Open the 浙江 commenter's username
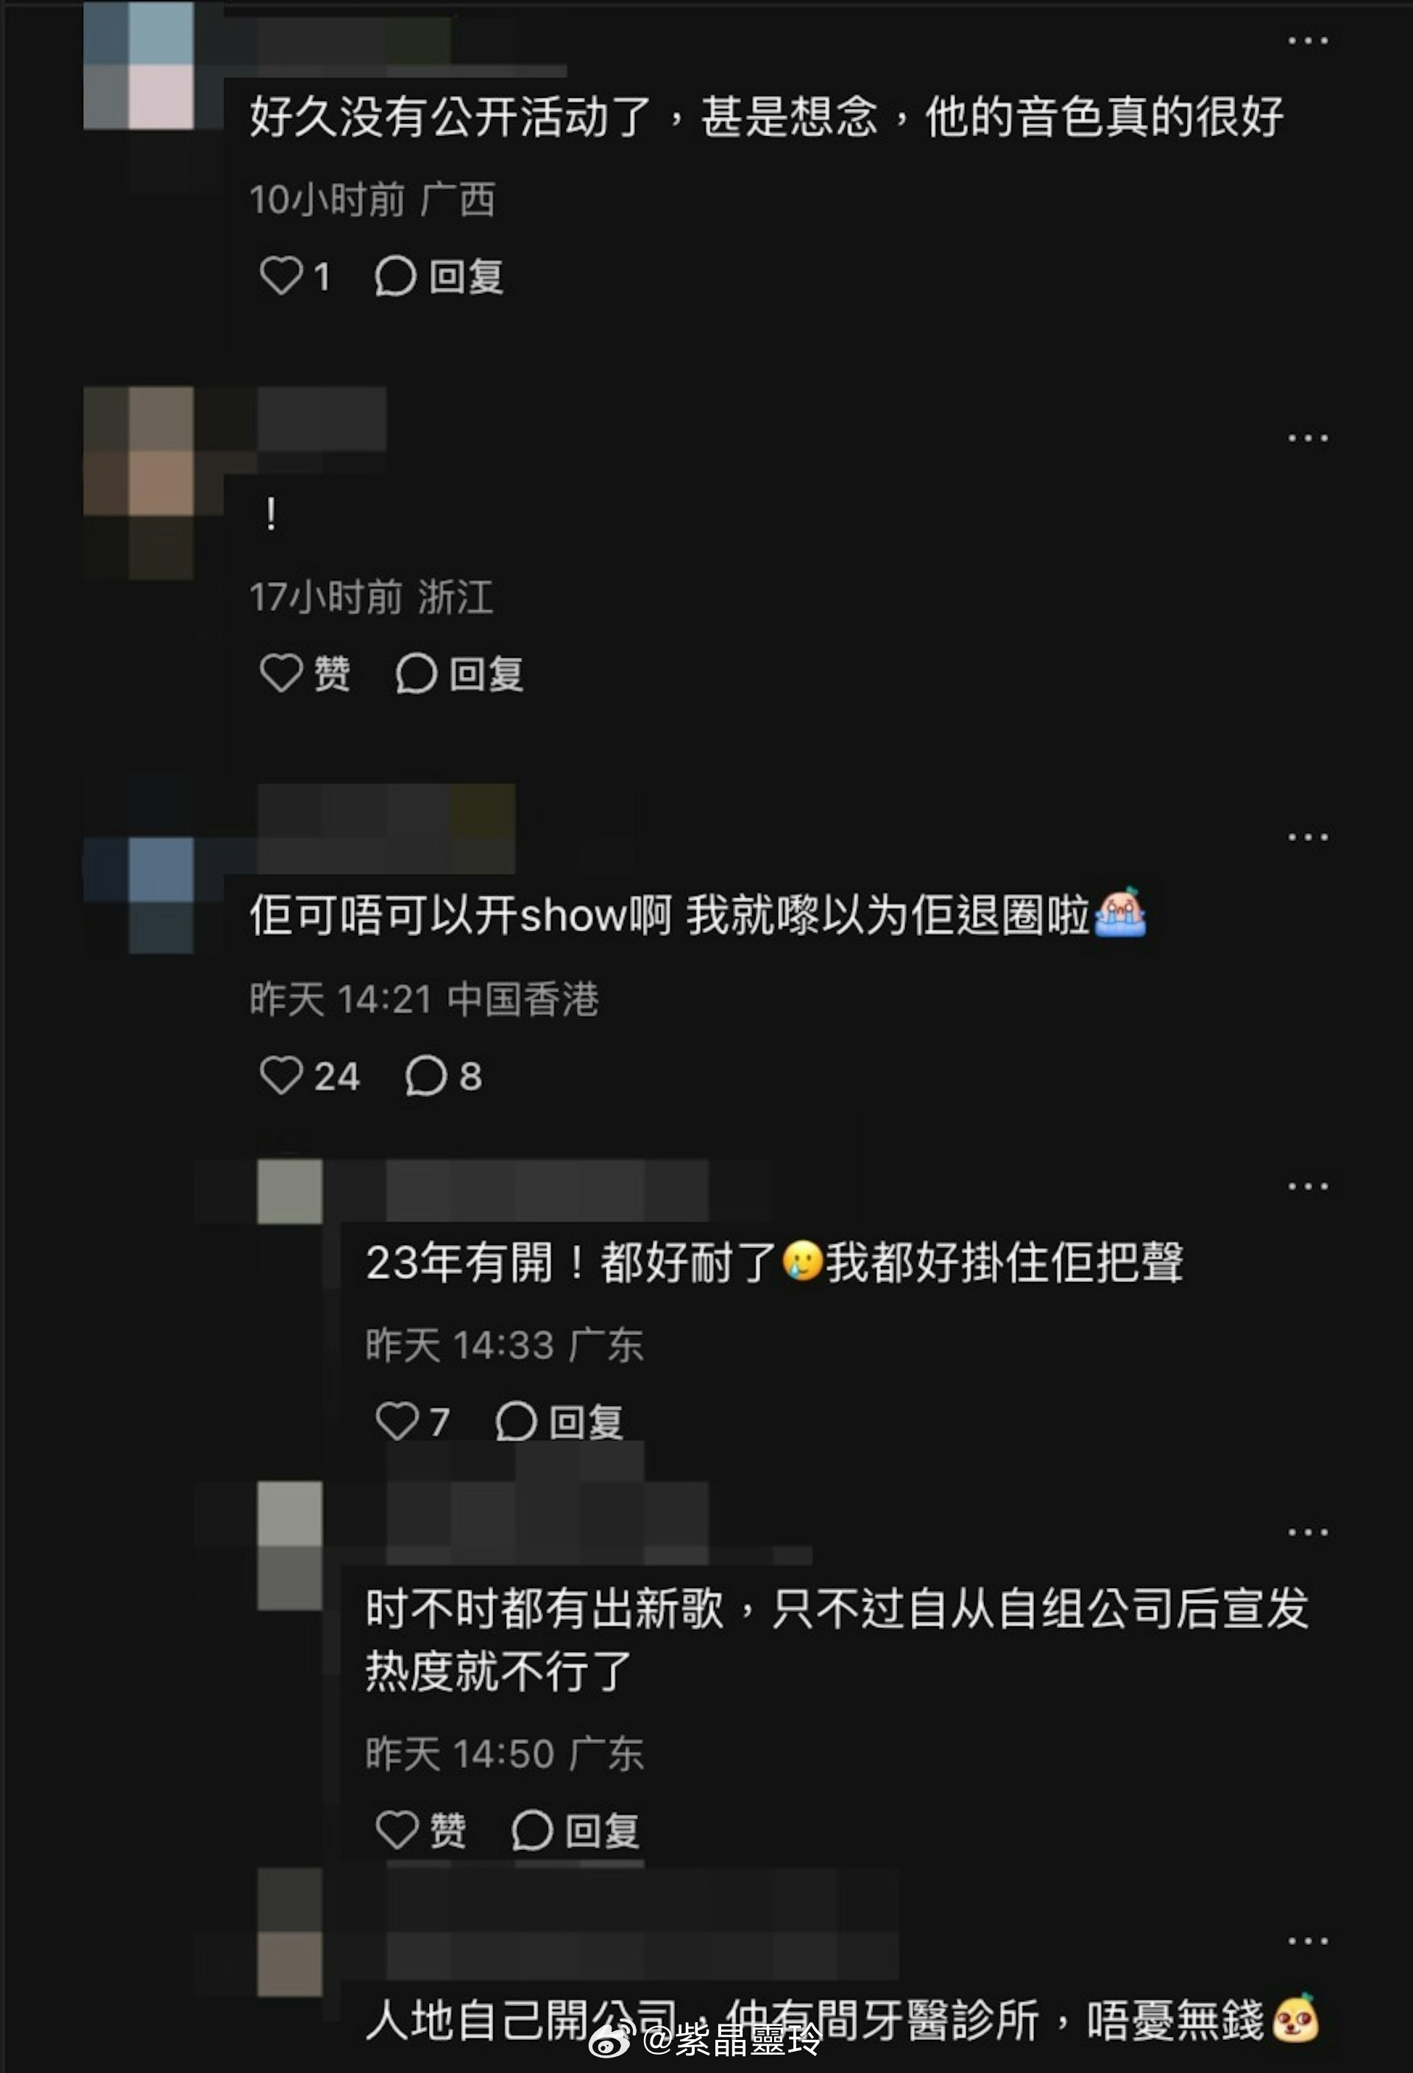The width and height of the screenshot is (1413, 2073). 322,418
